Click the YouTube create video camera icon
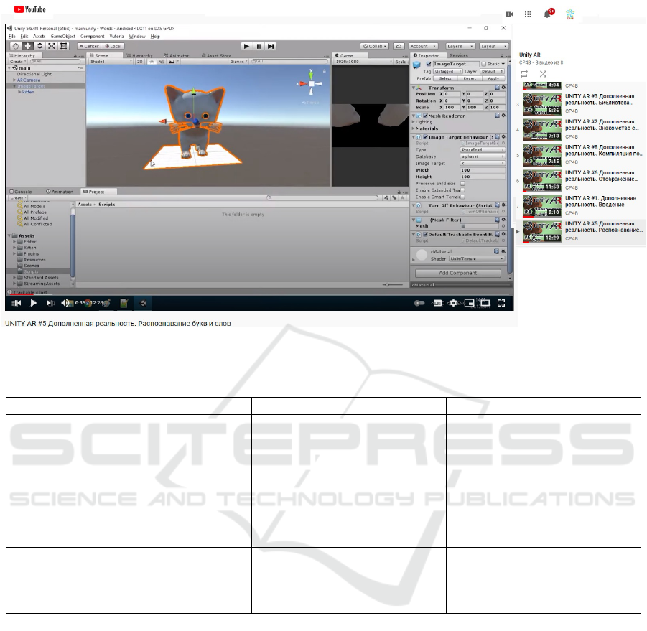The height and width of the screenshot is (631, 647). [x=509, y=14]
